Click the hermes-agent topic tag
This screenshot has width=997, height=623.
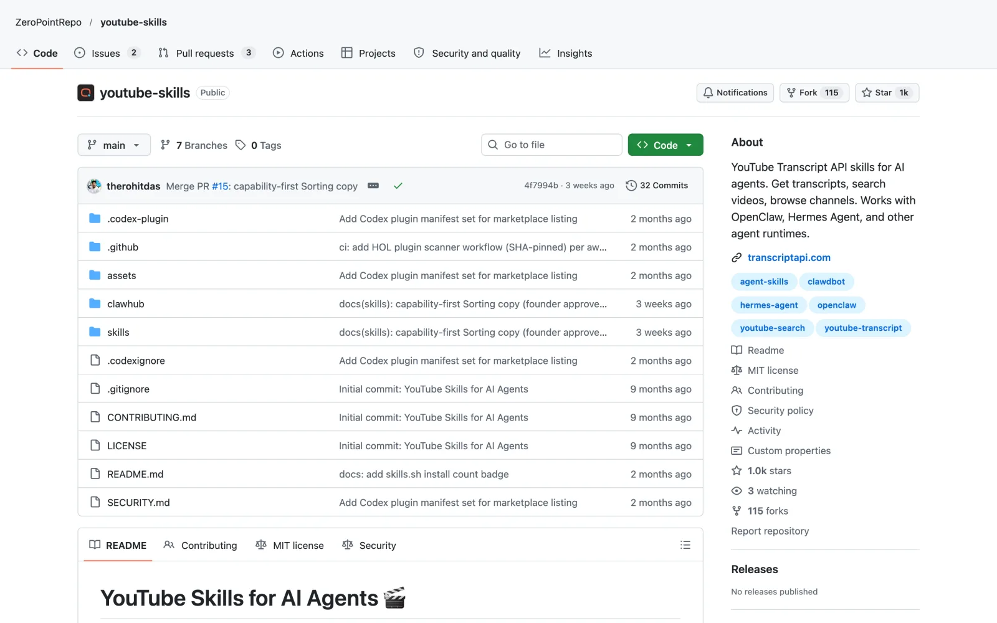(x=769, y=305)
